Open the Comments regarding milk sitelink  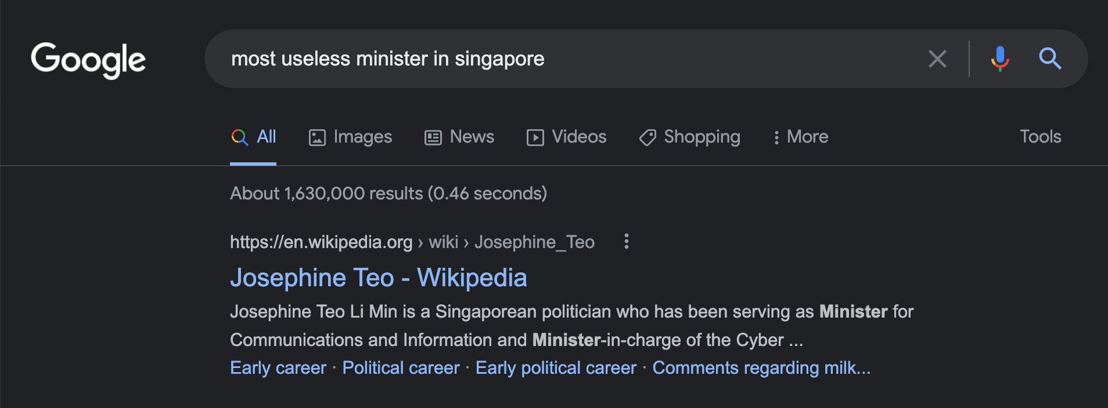(761, 367)
